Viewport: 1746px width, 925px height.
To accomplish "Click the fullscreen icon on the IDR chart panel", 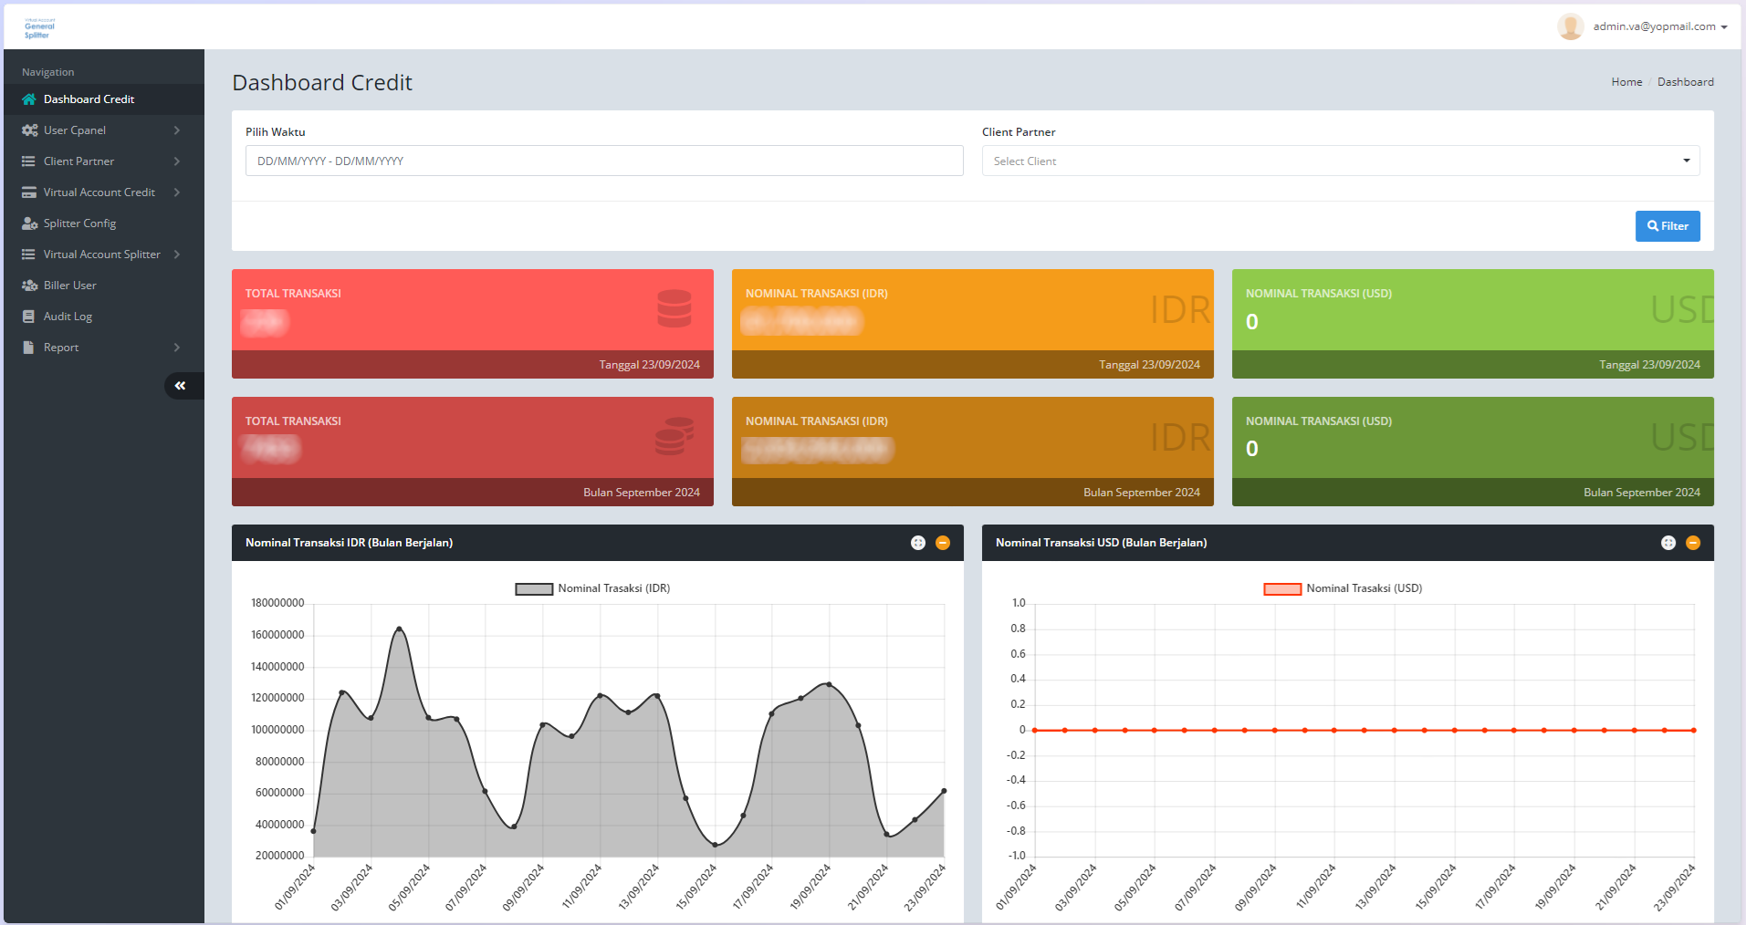I will pyautogui.click(x=917, y=542).
